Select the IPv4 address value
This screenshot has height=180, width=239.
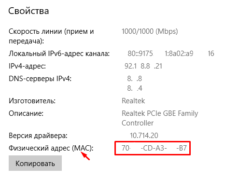[143, 66]
